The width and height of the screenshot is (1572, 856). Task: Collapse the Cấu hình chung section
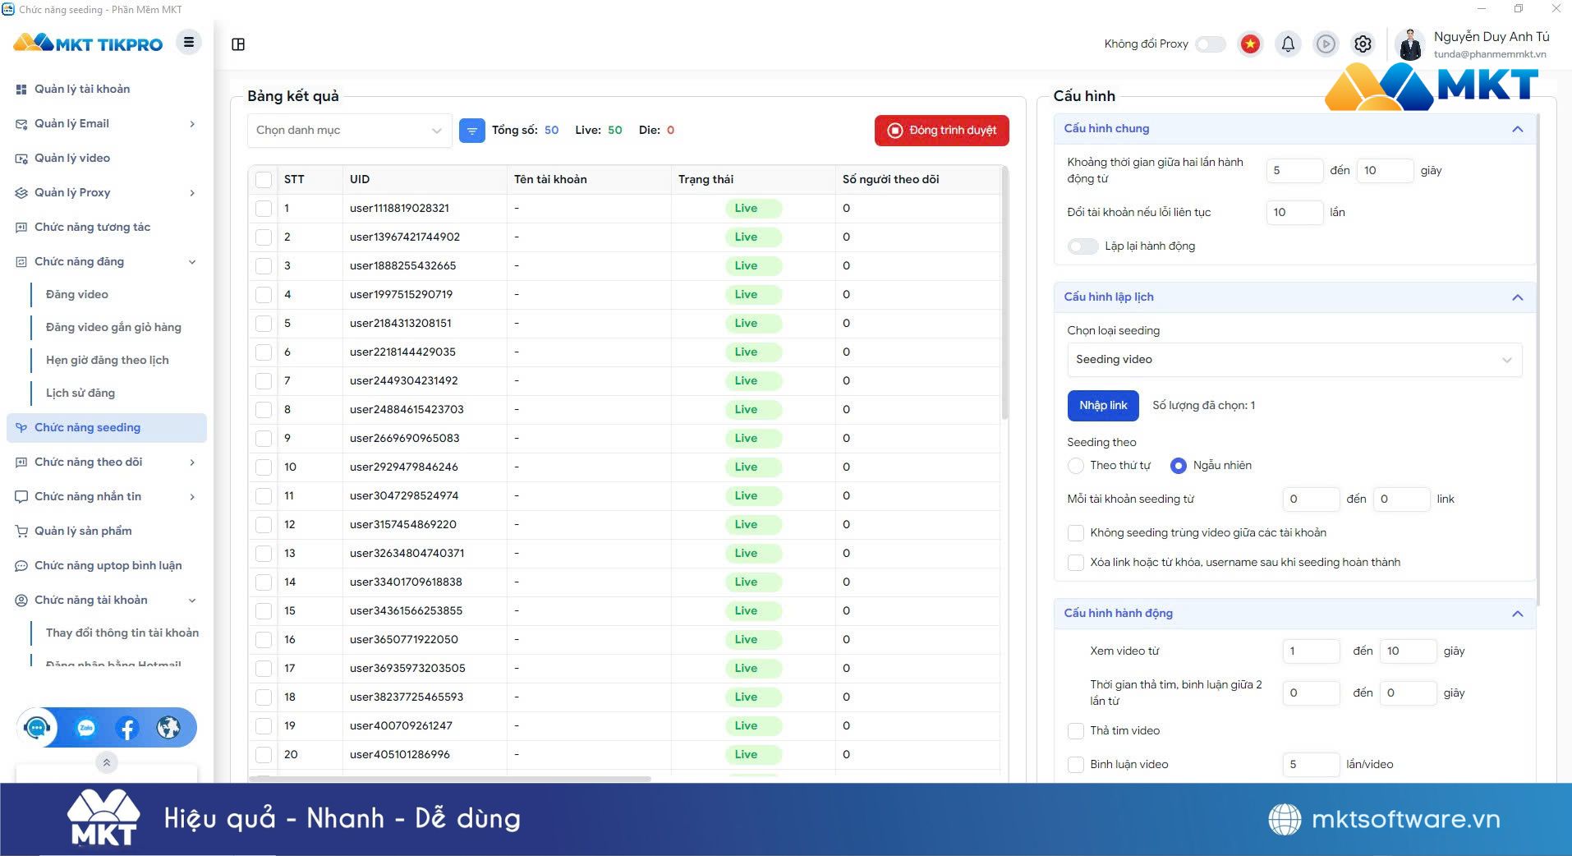(x=1517, y=129)
